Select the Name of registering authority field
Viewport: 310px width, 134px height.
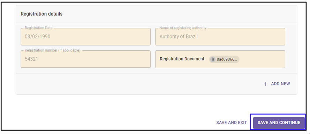[x=220, y=36]
